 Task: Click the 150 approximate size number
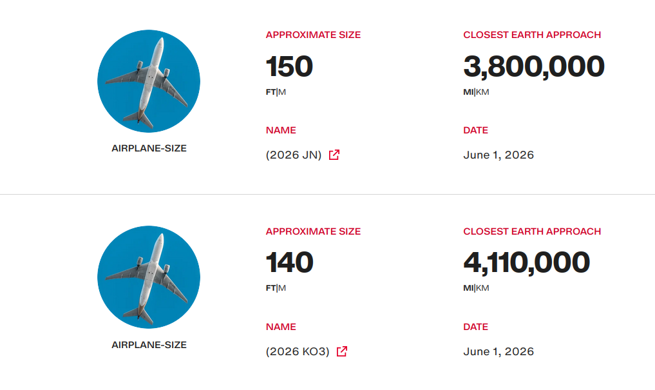289,66
